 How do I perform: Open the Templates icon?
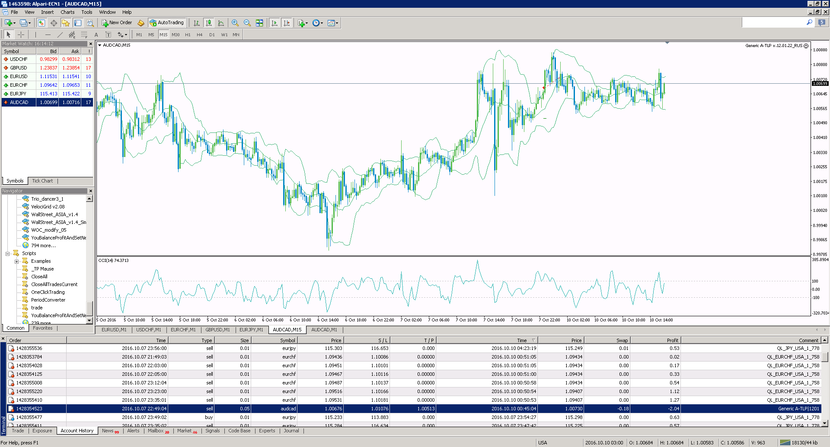(x=331, y=23)
